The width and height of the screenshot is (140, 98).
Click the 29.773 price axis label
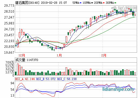click(9, 6)
